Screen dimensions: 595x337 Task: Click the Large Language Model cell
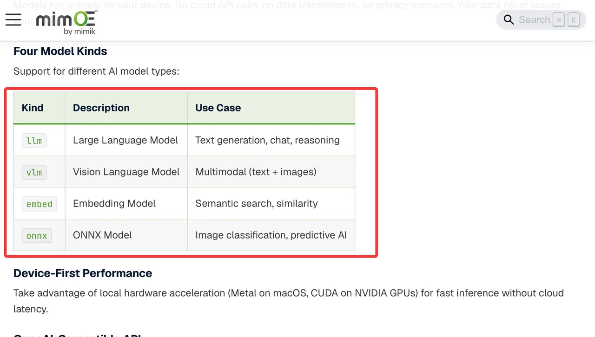[x=126, y=140]
